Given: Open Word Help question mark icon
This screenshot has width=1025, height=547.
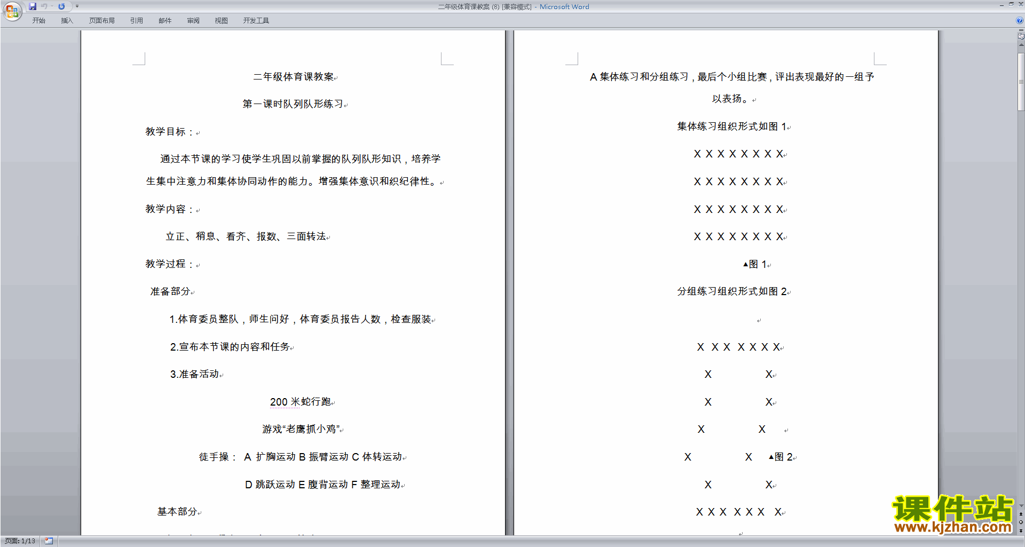Looking at the screenshot, I should 1020,20.
